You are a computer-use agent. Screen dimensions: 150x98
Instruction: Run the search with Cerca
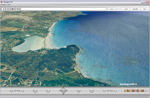click(111, 9)
